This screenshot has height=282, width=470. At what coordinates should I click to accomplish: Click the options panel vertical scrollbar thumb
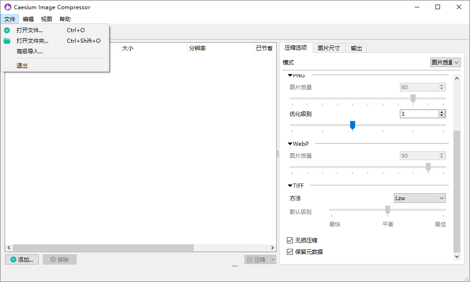coord(457,191)
